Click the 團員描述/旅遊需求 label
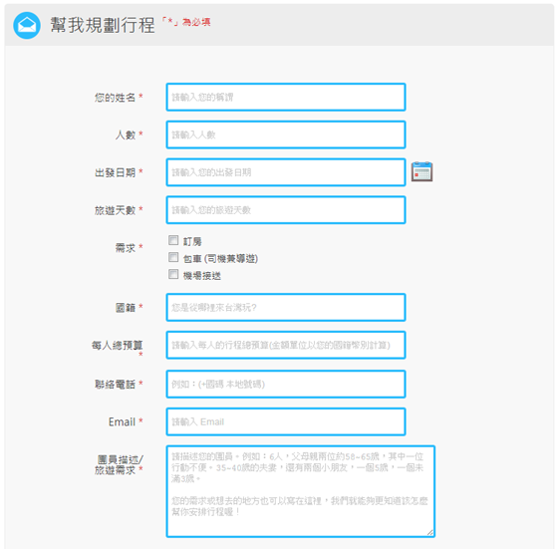Viewport: 558px width, 549px height. click(119, 464)
